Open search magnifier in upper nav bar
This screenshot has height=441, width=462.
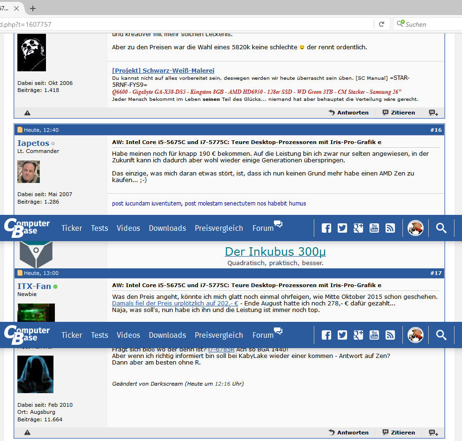441,228
